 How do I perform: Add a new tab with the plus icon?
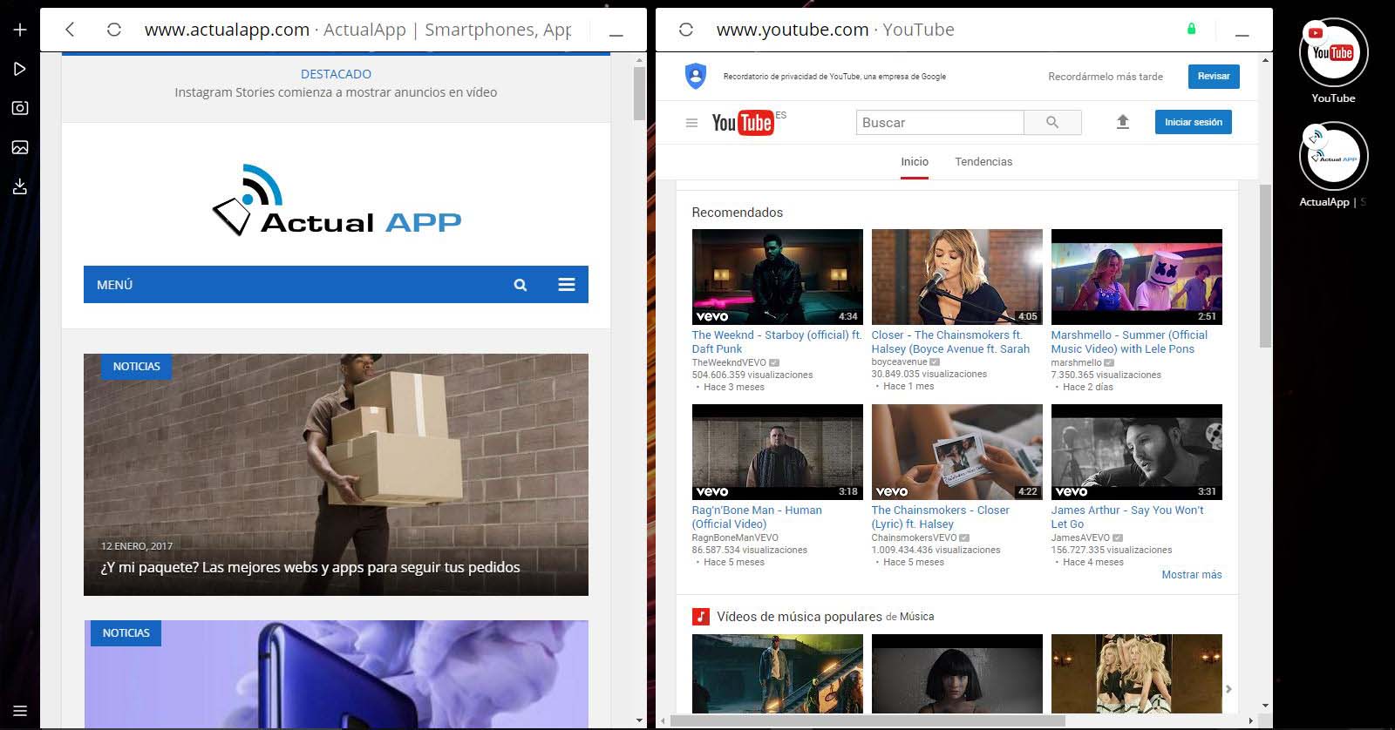tap(20, 30)
